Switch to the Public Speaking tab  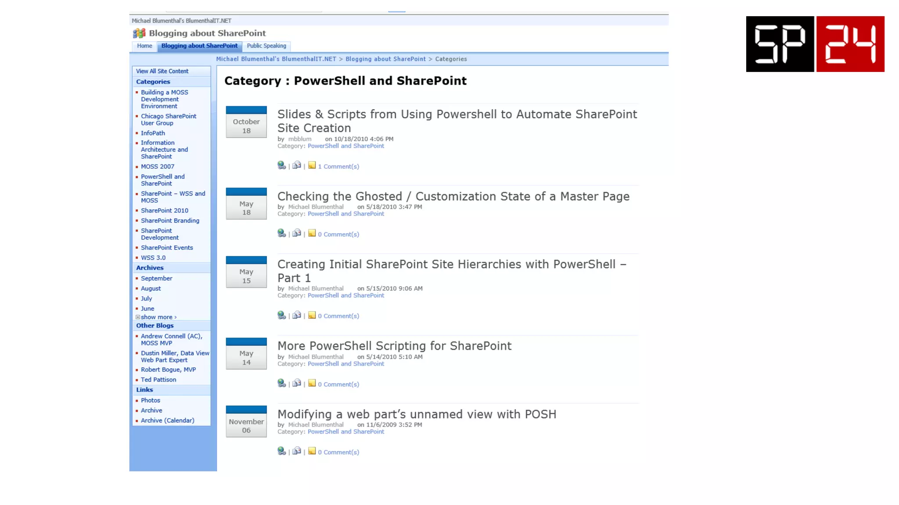(266, 46)
